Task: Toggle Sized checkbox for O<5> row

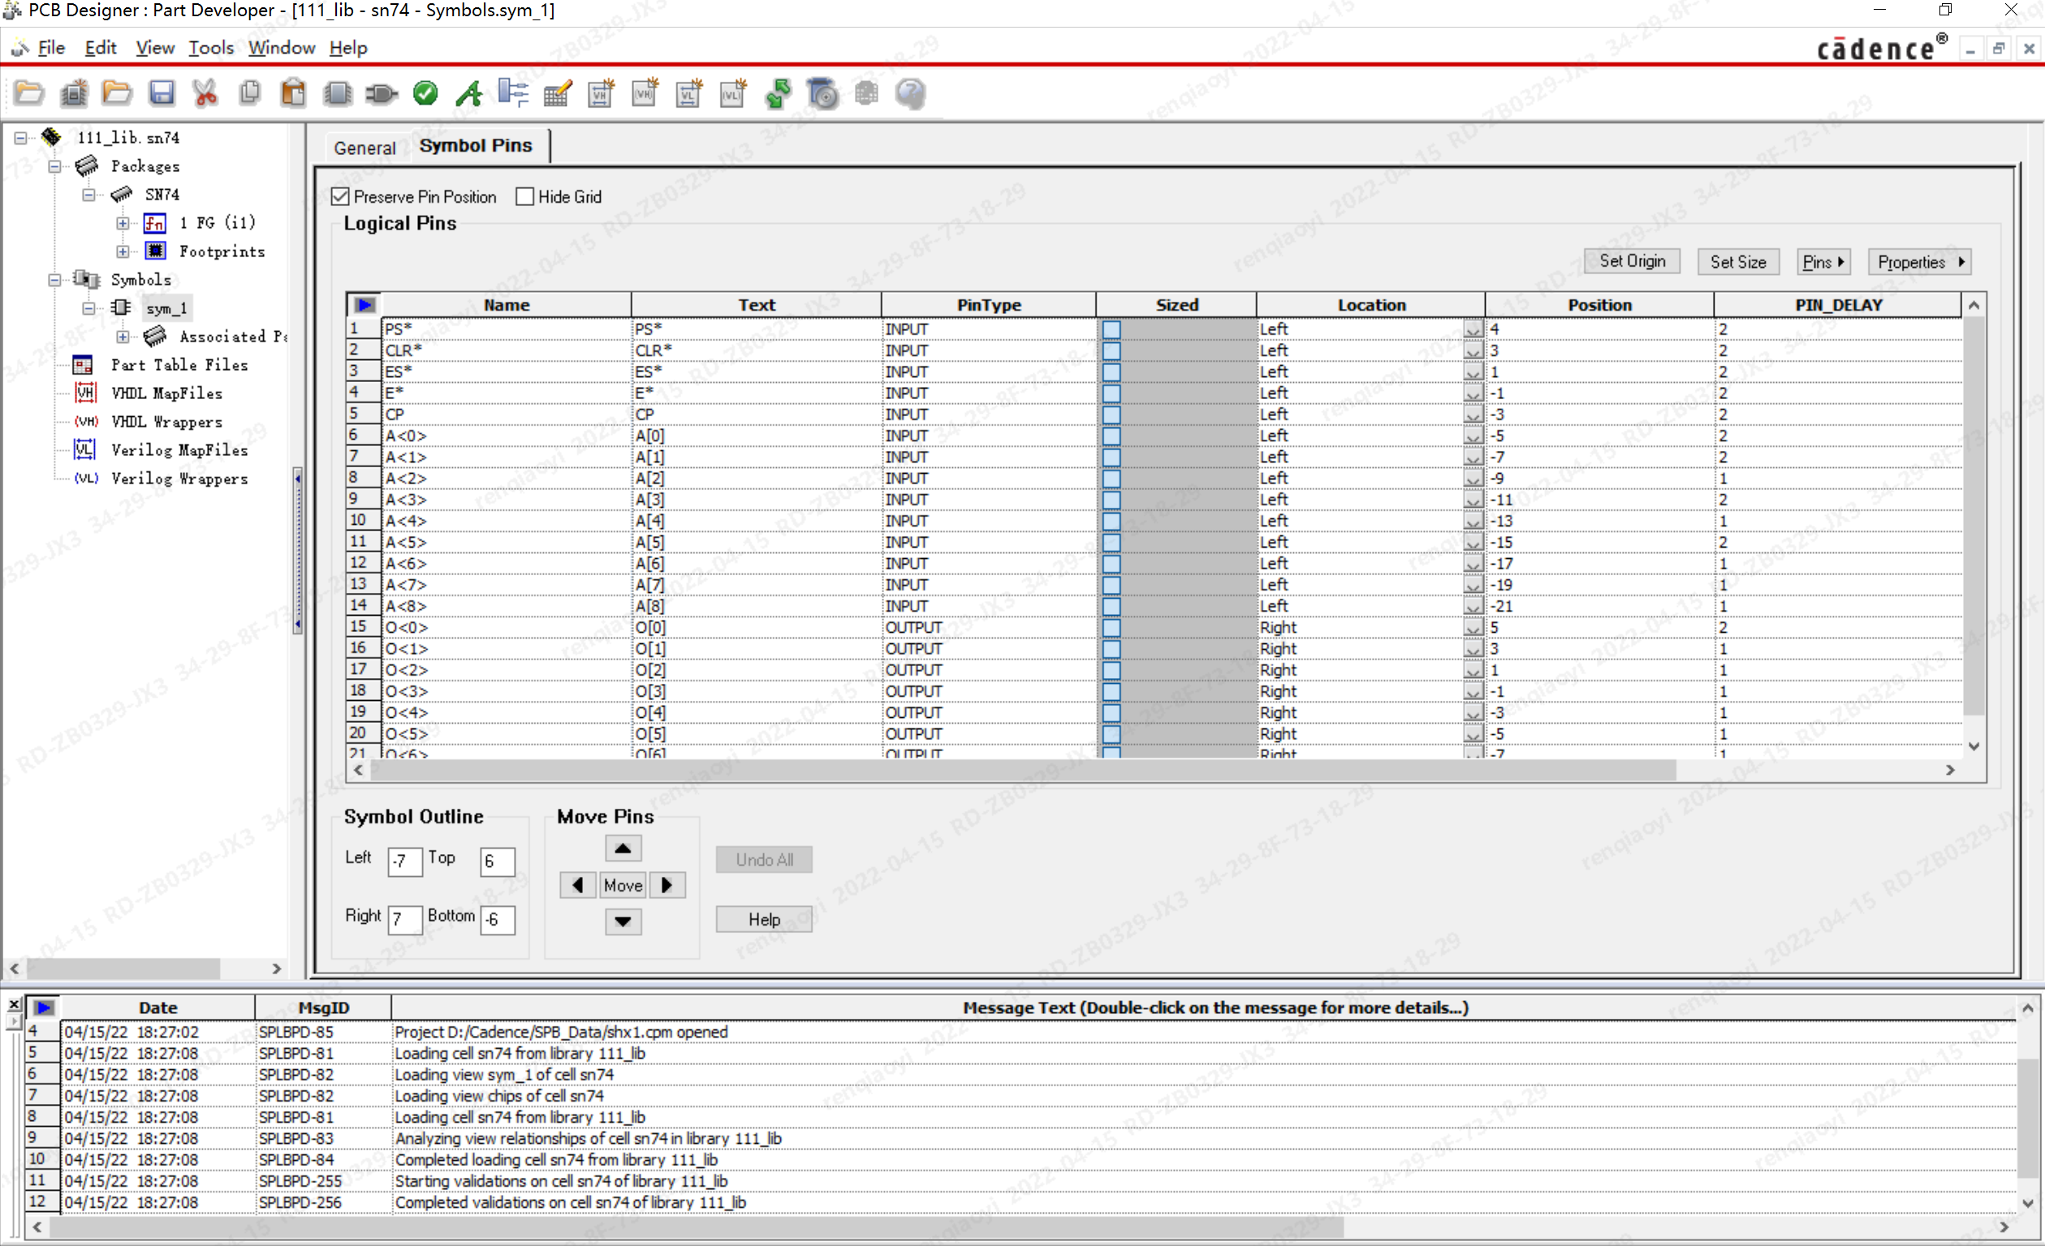Action: point(1111,734)
